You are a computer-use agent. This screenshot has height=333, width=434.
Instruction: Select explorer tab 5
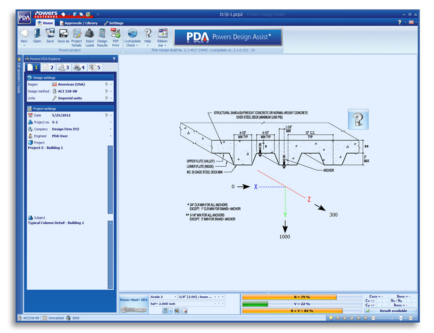(95, 67)
